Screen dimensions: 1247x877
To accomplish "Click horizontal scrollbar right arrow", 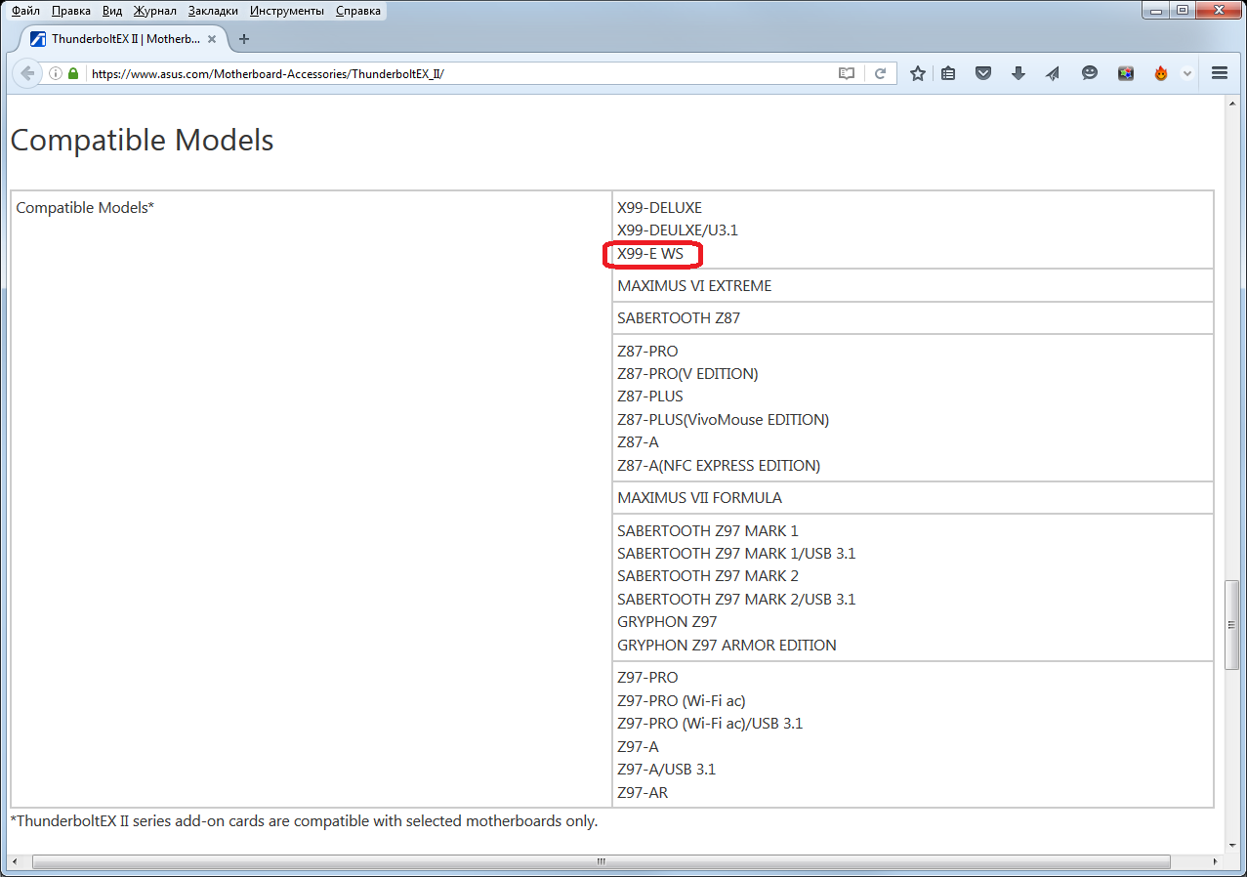I will tap(1217, 862).
